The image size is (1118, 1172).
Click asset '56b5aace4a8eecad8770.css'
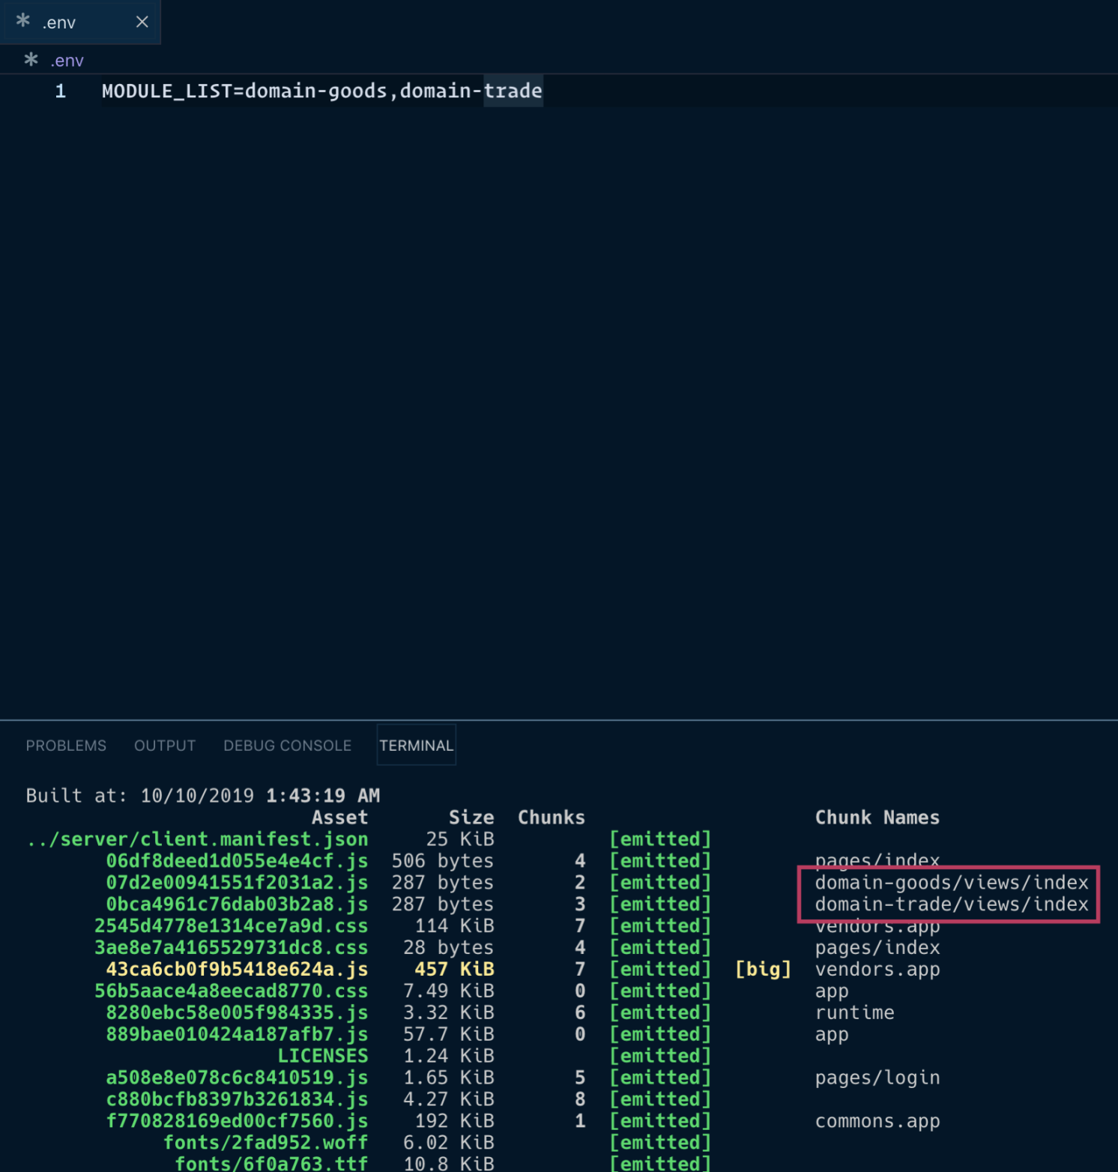(232, 991)
